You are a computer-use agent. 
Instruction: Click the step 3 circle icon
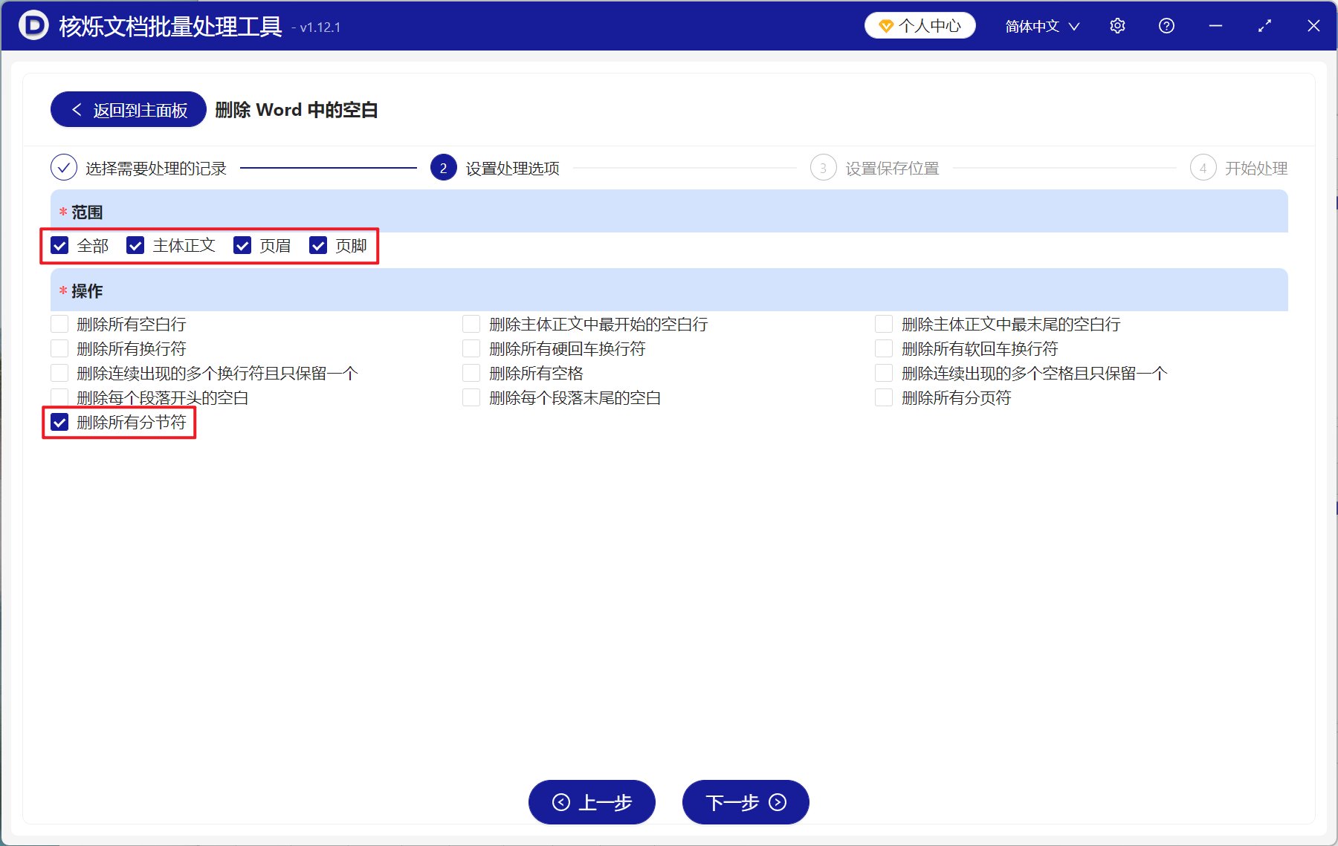click(824, 168)
